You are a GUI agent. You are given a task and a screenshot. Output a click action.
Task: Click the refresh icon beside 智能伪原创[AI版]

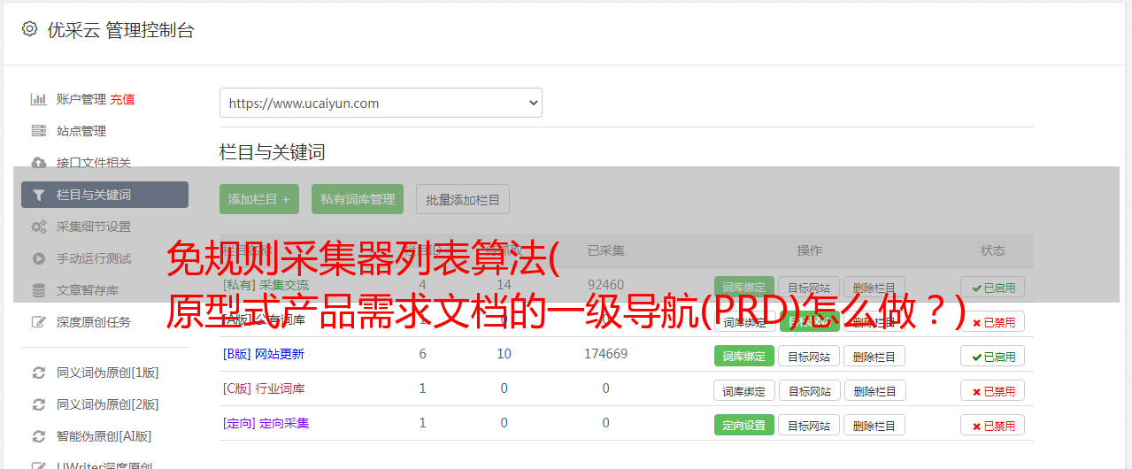coord(38,436)
